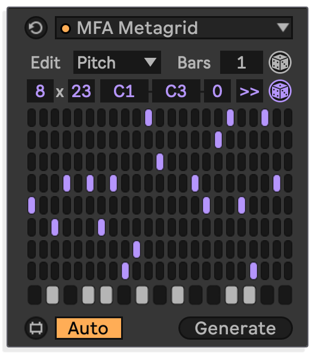The width and height of the screenshot is (315, 354).
Task: Randomize with the gray dice beside Bars
Action: point(280,63)
